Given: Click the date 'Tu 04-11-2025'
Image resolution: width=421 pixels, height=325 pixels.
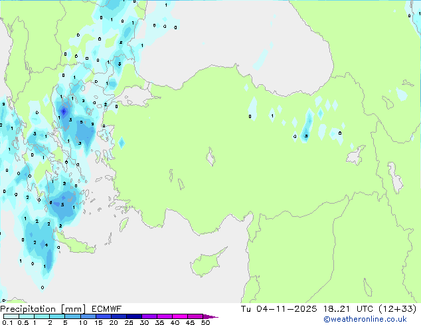Looking at the screenshot, I should (279, 309).
